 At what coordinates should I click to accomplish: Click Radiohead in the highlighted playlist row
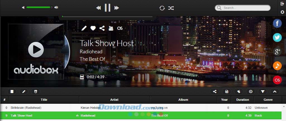point(88,115)
